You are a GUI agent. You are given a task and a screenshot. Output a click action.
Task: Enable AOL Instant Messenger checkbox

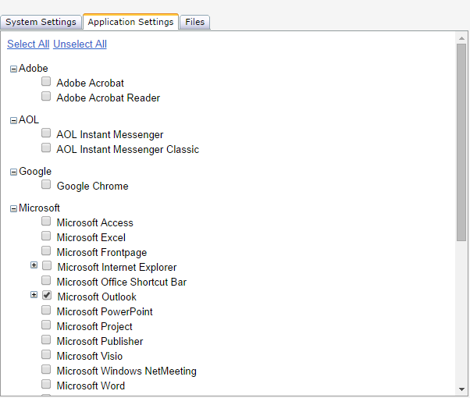[x=46, y=133]
